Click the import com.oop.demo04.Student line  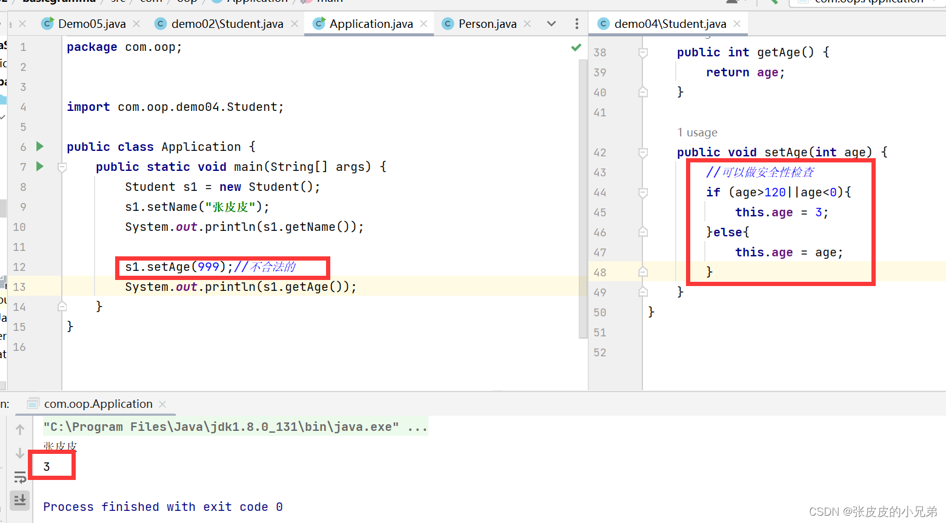pos(175,107)
